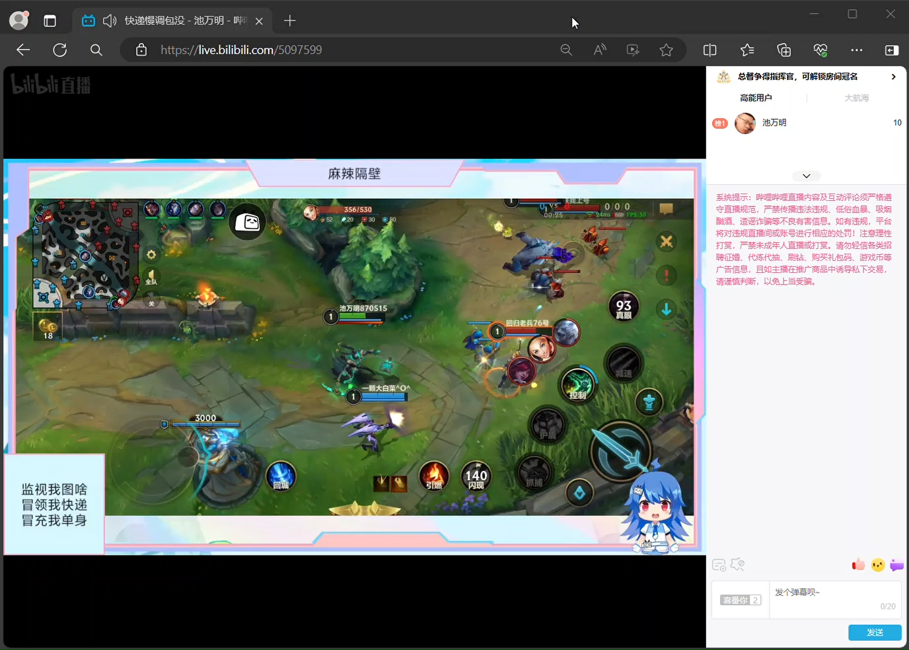This screenshot has height=650, width=909.
Task: Go back to the previous page
Action: (24, 50)
